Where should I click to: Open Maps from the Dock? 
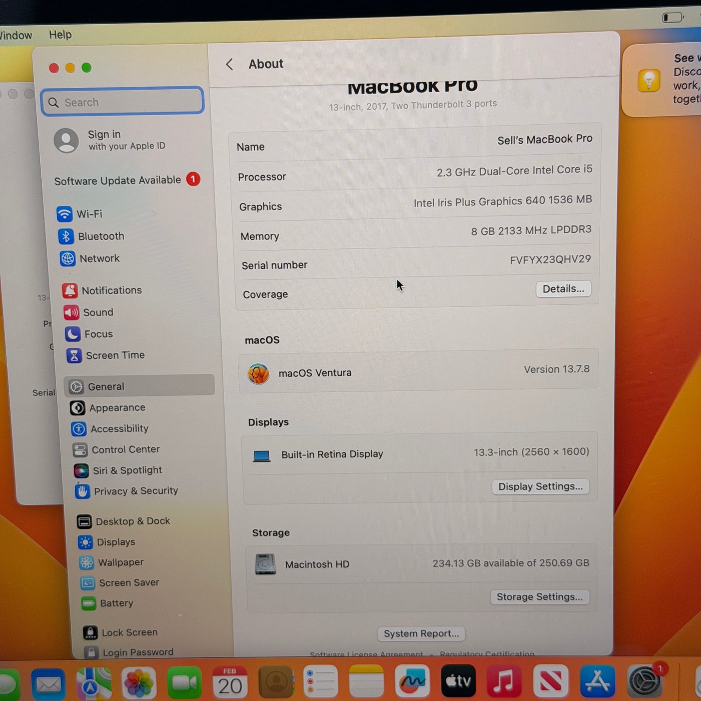click(94, 684)
